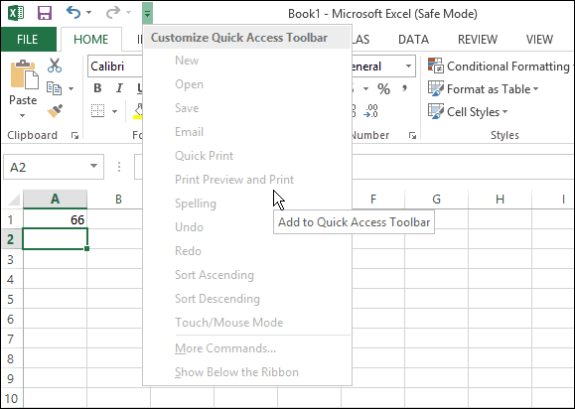This screenshot has height=409, width=575.
Task: Click the Name Box showing A2
Action: click(x=47, y=167)
